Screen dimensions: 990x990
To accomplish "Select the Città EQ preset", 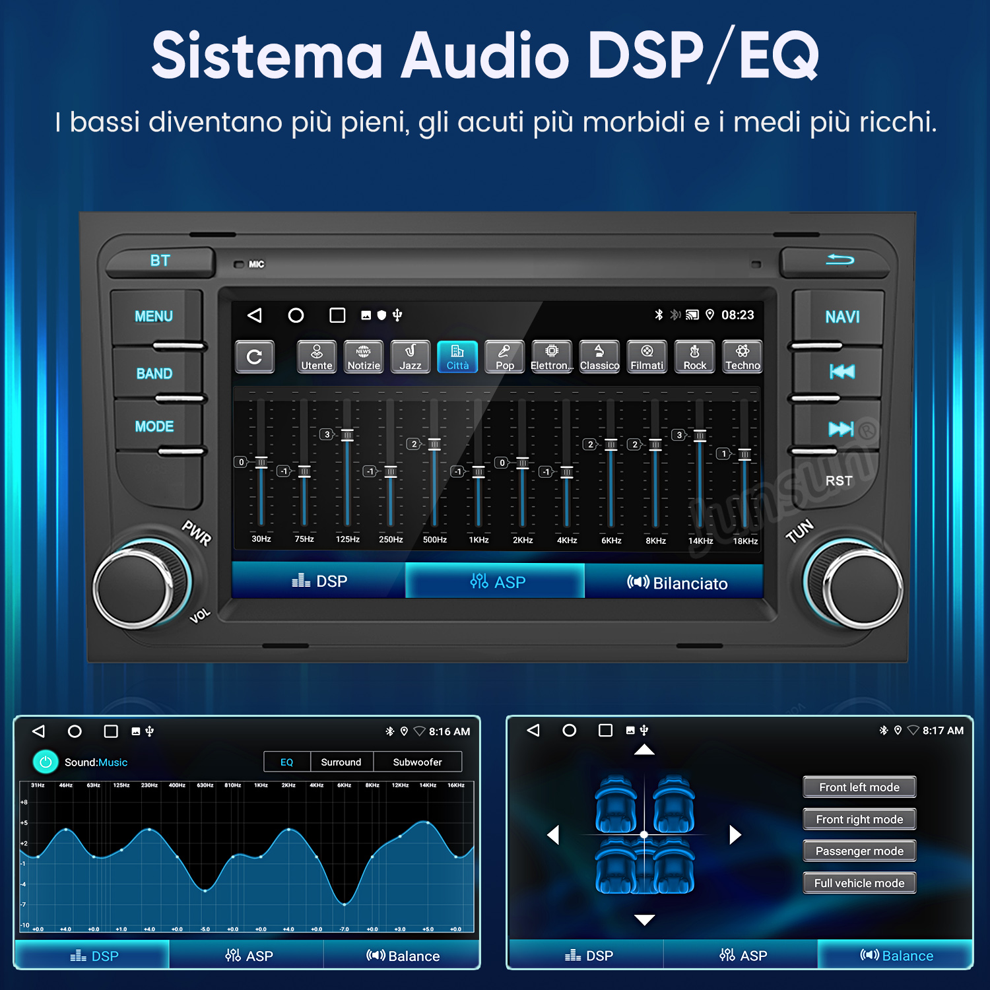I will [x=457, y=357].
